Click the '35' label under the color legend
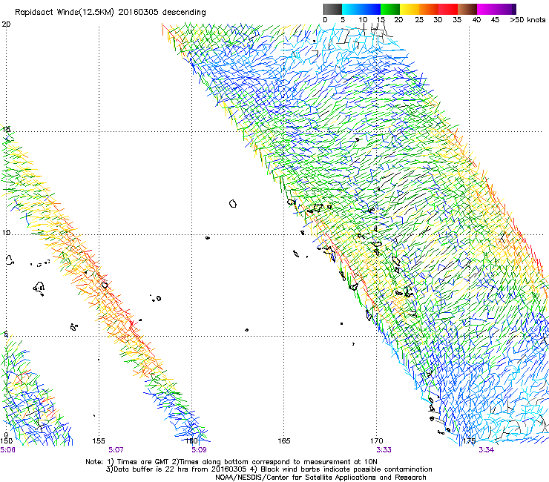This screenshot has height=482, width=549. click(x=457, y=20)
